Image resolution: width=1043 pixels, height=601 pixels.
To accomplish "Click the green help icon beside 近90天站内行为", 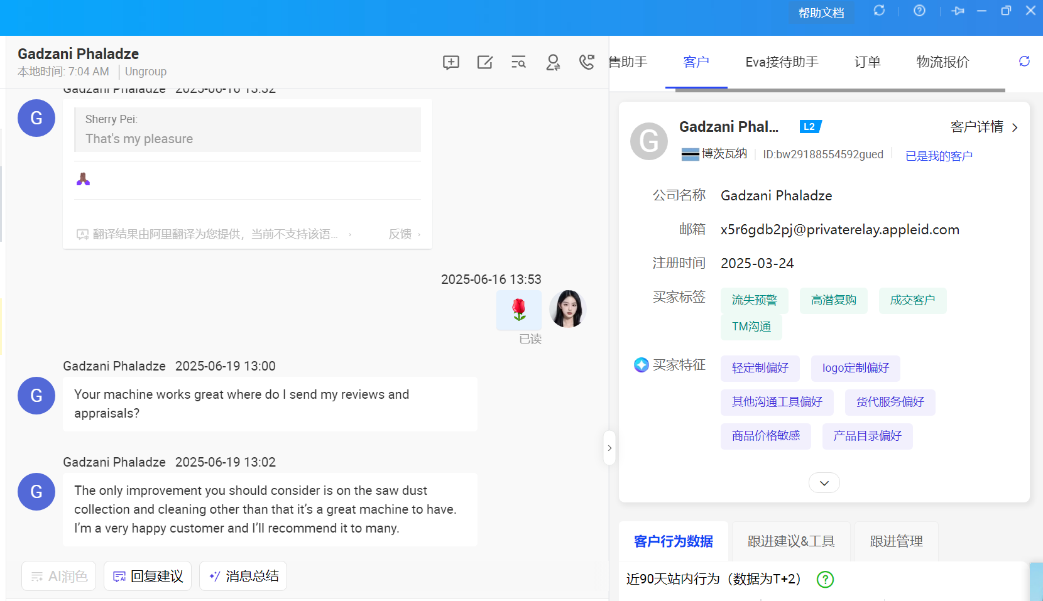I will pos(824,579).
